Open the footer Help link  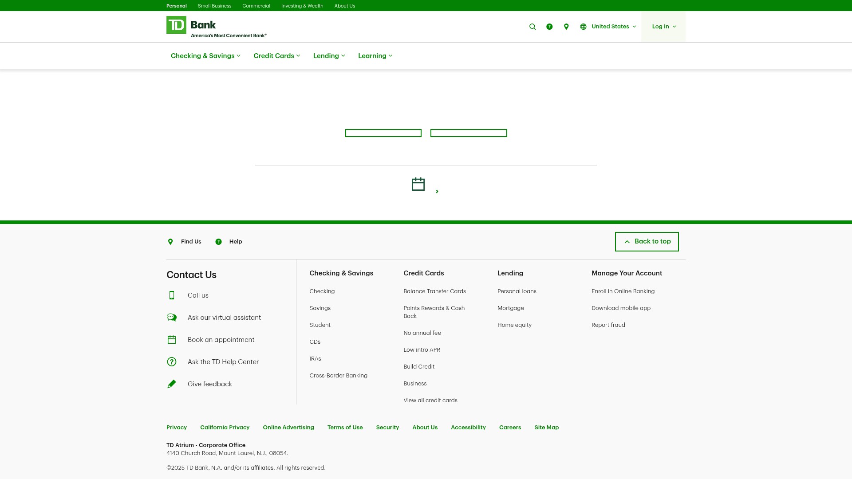(x=236, y=242)
